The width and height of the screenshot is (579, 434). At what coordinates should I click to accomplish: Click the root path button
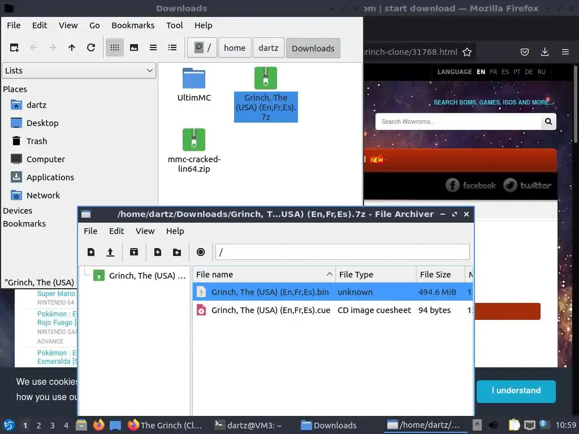[202, 48]
